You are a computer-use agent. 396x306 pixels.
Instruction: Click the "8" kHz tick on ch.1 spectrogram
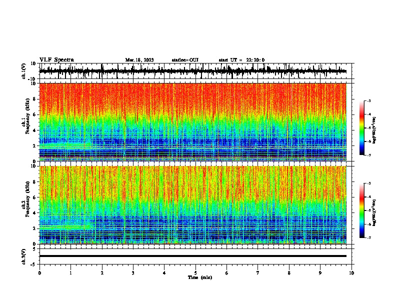pyautogui.click(x=34, y=99)
